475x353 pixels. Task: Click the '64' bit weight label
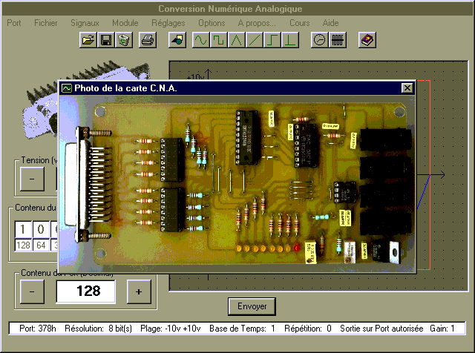[41, 245]
